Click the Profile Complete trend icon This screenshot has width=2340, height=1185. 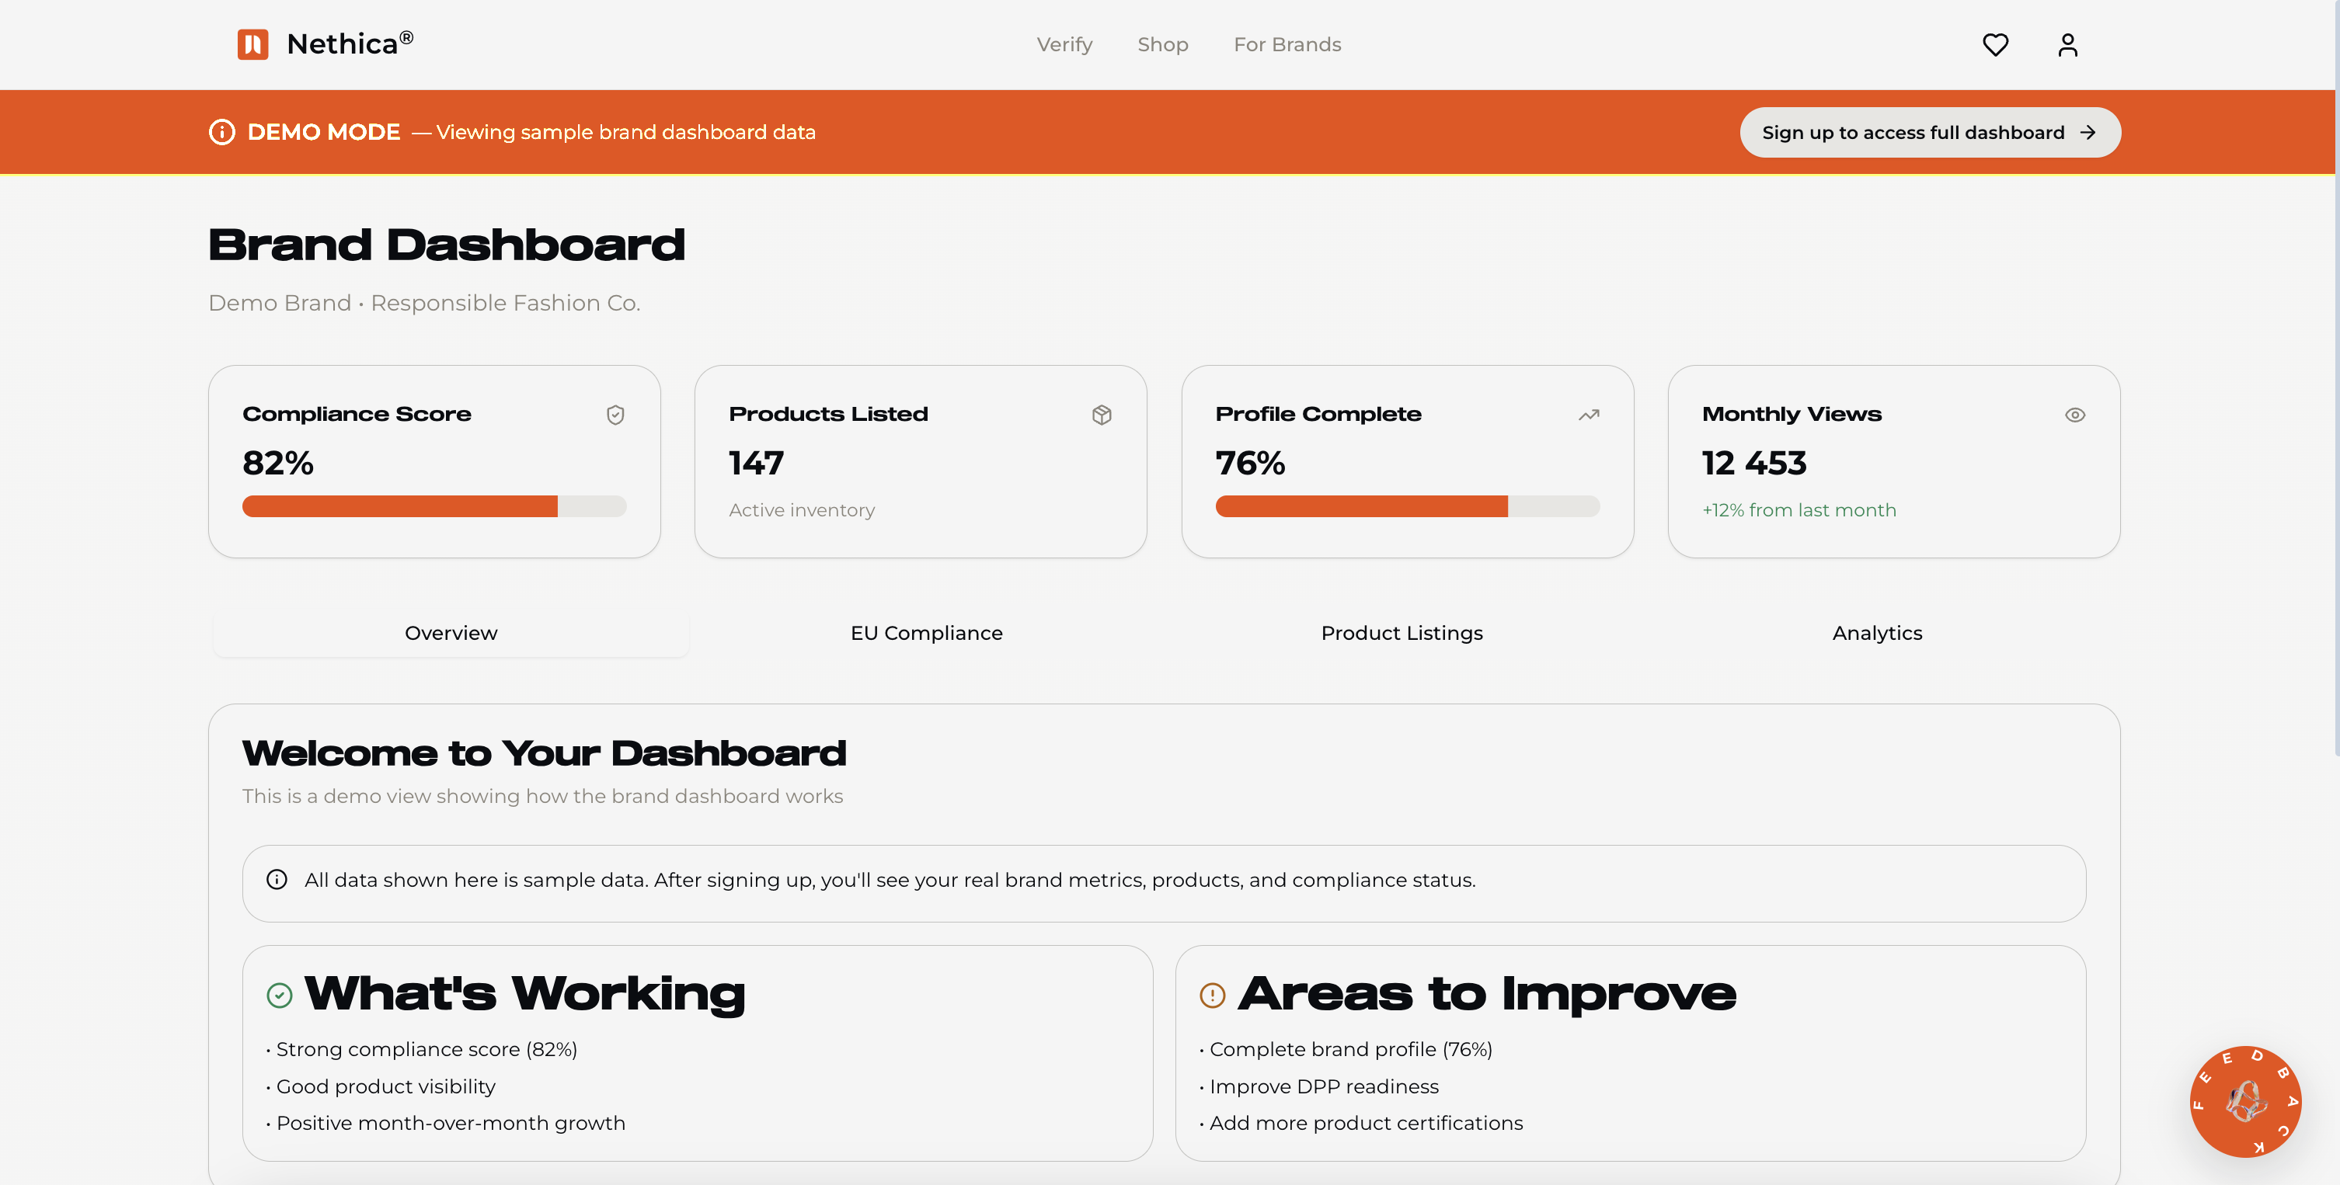(1588, 415)
